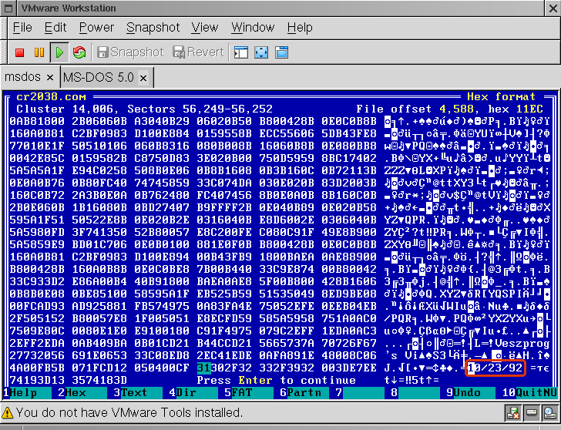Click hex value 74193D13 in last row
This screenshot has height=430, width=561.
click(37, 380)
